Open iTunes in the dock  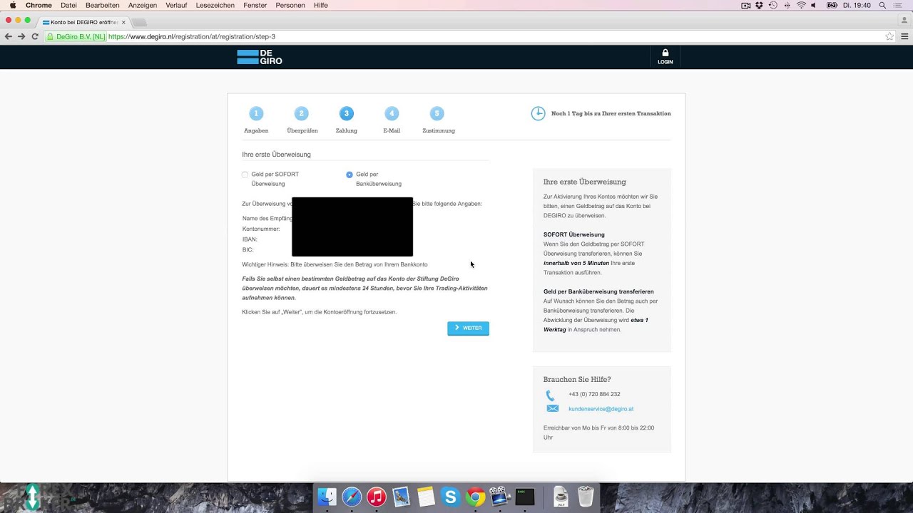[377, 497]
